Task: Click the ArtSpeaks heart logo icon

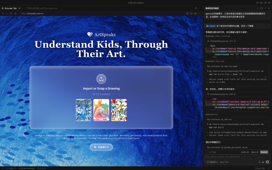Action: [x=90, y=34]
